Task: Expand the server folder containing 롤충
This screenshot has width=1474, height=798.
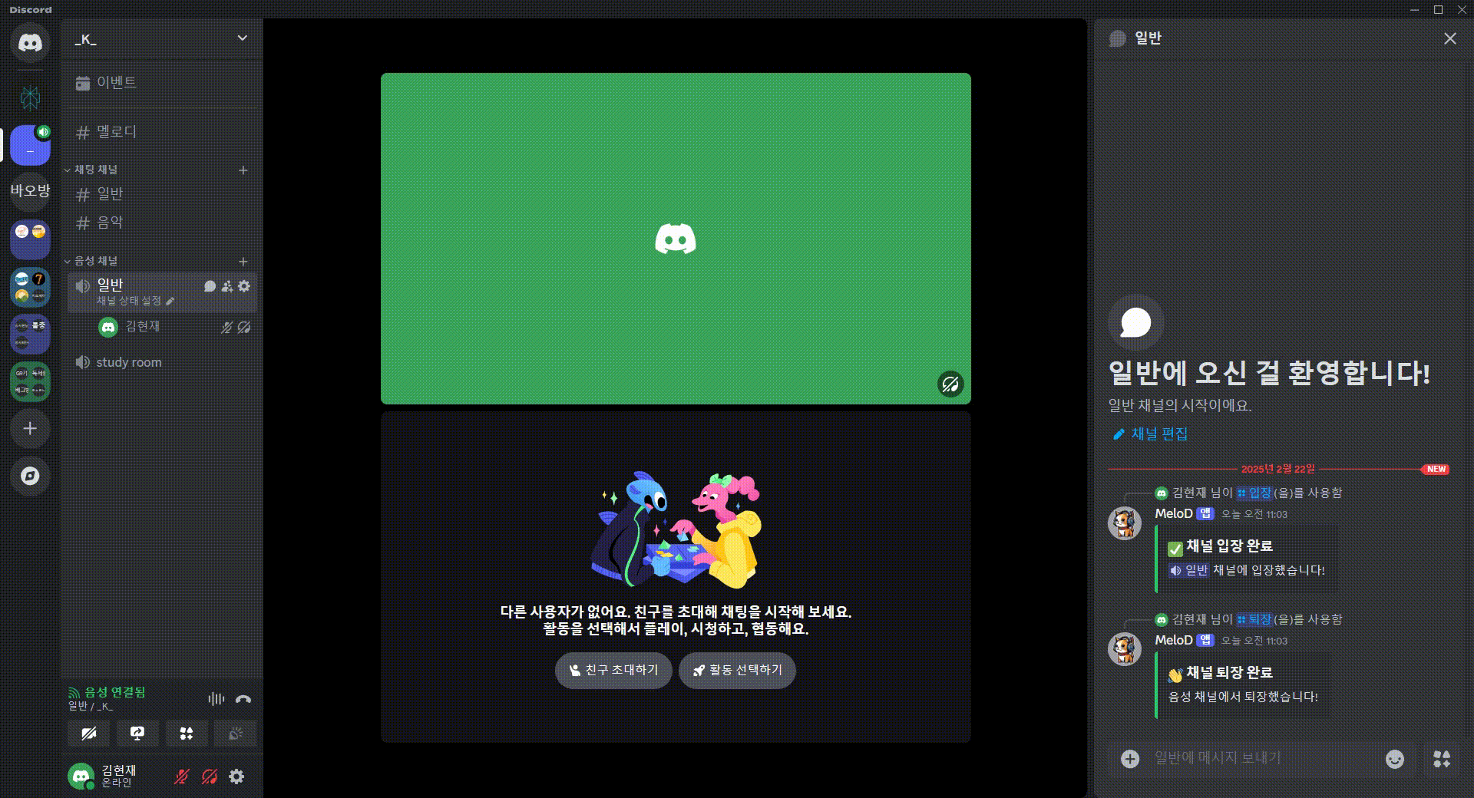Action: (30, 335)
